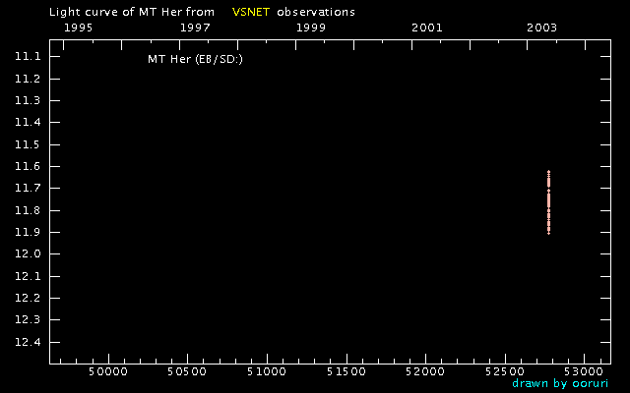Click the year label 1999
Viewport: 630px width, 393px height.
(x=311, y=28)
